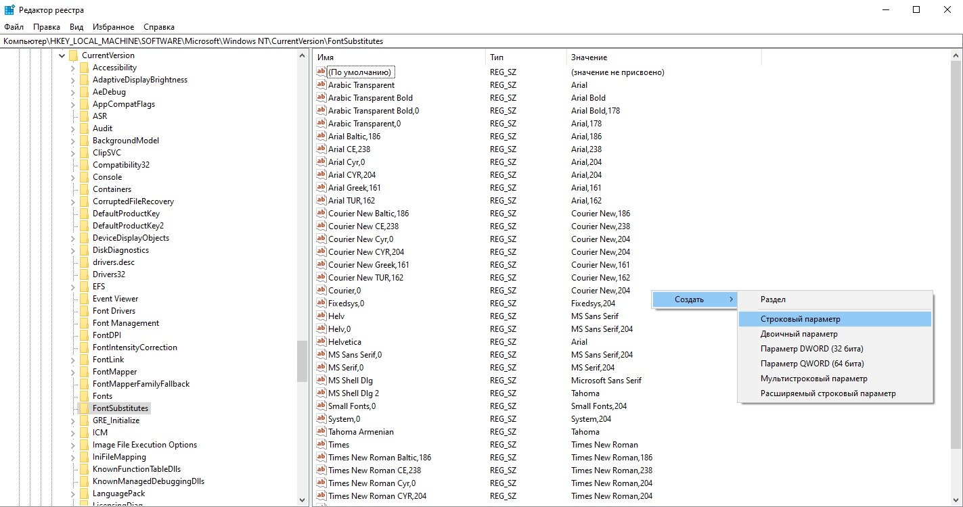Click the folder icon of FontLink key
Screen dimensions: 963x507
pos(84,360)
